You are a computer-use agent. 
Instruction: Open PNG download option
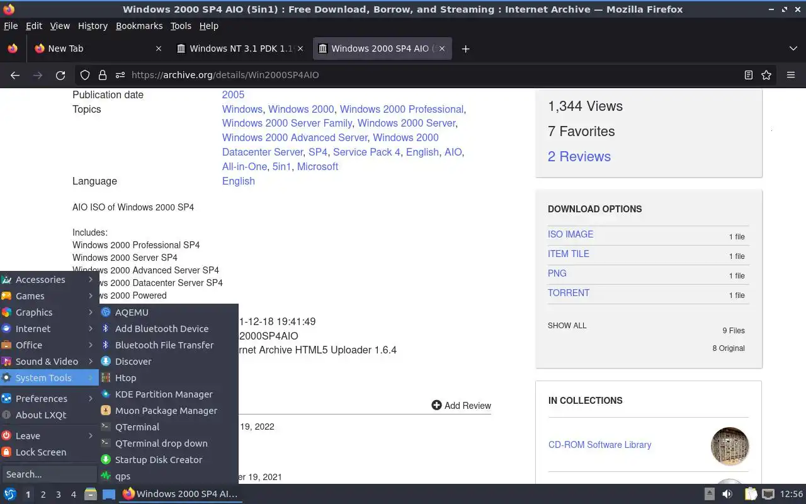point(557,273)
